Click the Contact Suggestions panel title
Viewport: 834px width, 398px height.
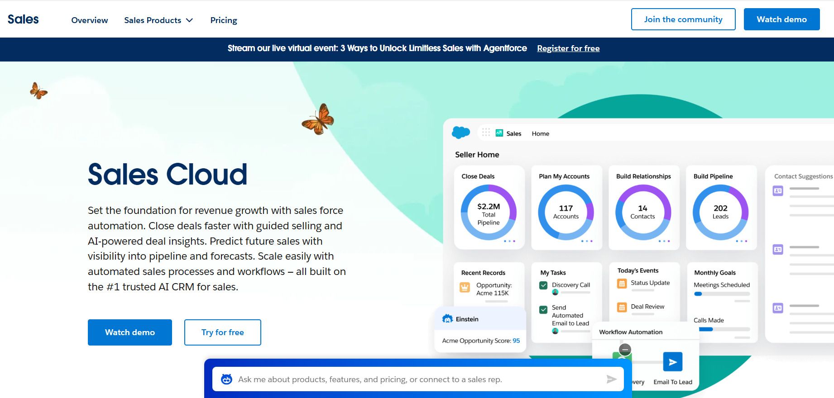[803, 176]
